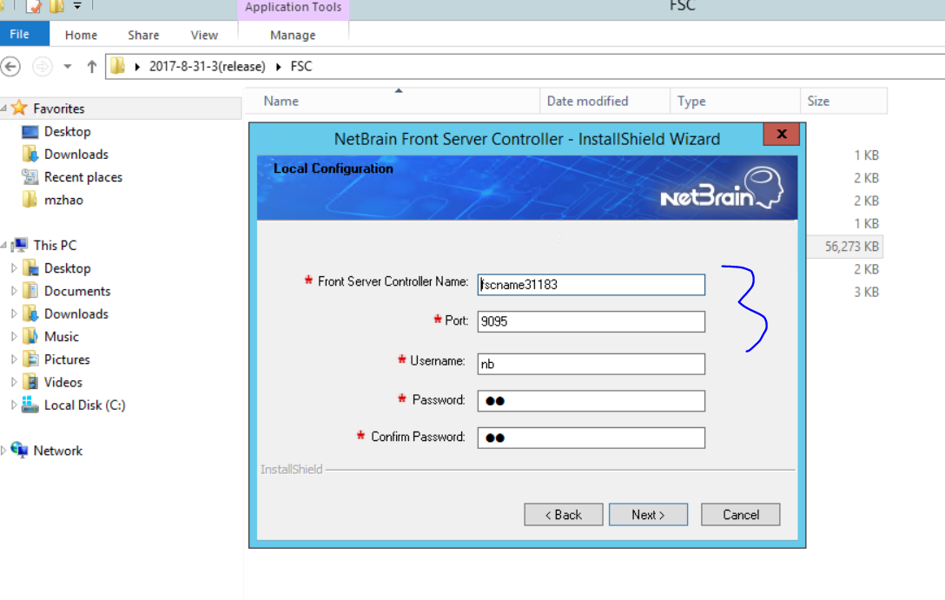This screenshot has height=600, width=945.
Task: Select the FSC path segment
Action: click(x=301, y=66)
